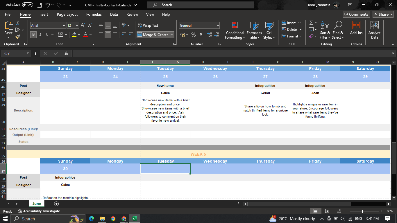Open Add-ins pane
This screenshot has width=397, height=223.
tap(356, 28)
